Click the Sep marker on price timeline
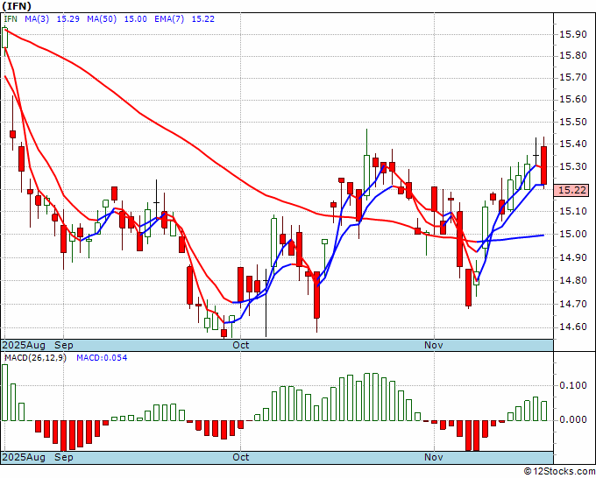The width and height of the screenshot is (596, 478). [x=64, y=345]
